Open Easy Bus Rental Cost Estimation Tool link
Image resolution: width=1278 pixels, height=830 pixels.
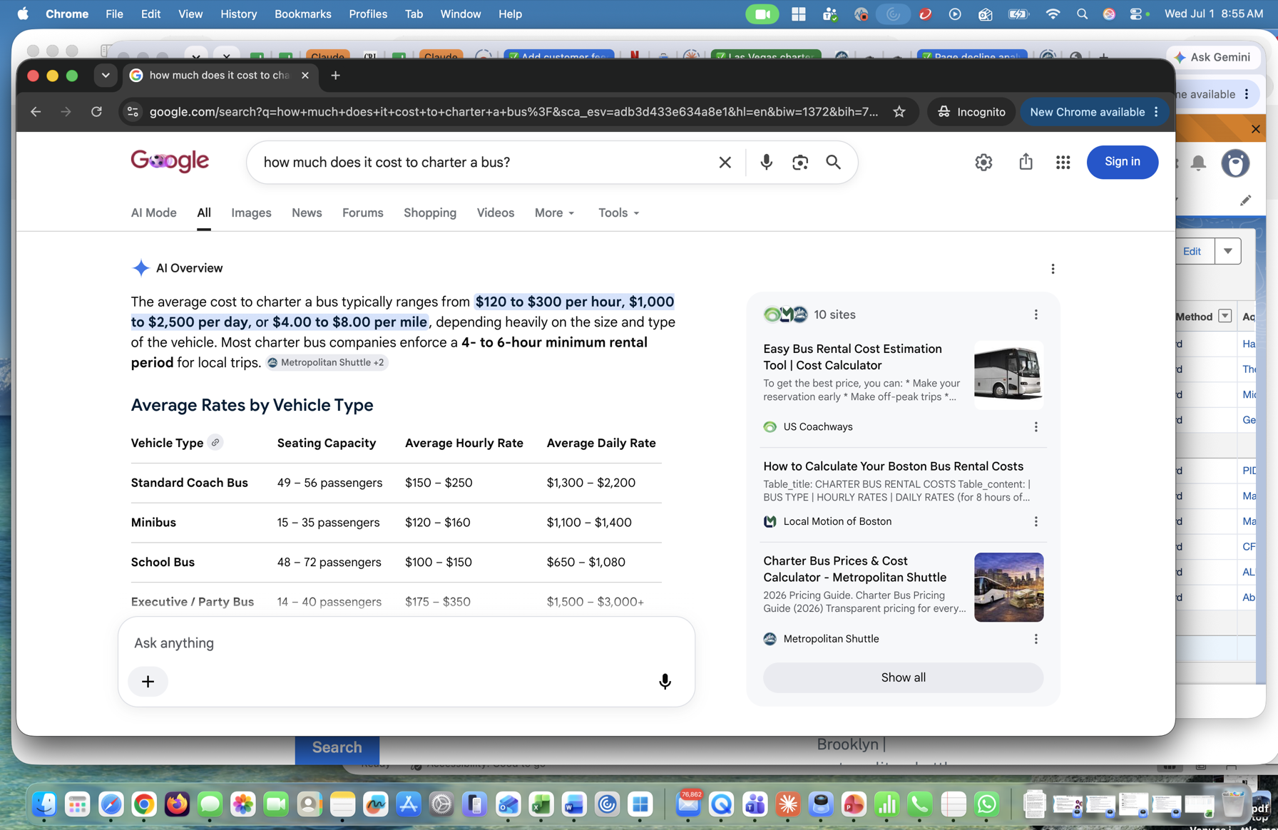click(x=852, y=357)
